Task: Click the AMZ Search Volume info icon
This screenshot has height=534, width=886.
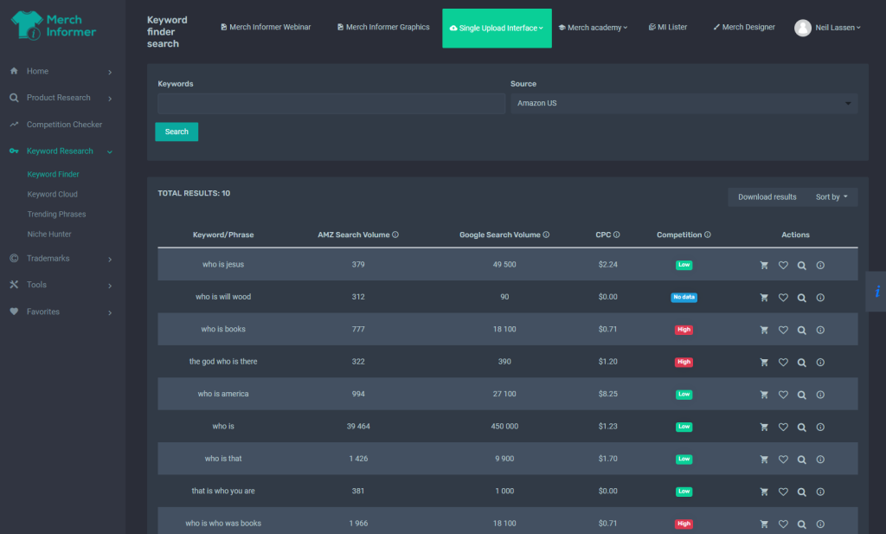Action: (395, 235)
